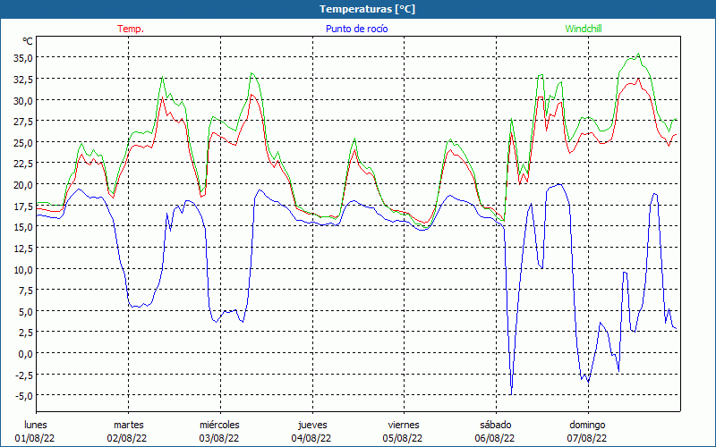Click the 'sábado' day label
The width and height of the screenshot is (716, 447).
tap(496, 425)
